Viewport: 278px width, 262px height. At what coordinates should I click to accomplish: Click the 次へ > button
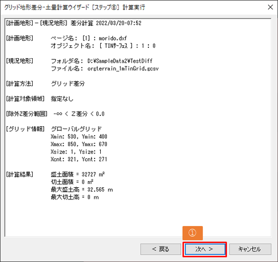pyautogui.click(x=205, y=249)
